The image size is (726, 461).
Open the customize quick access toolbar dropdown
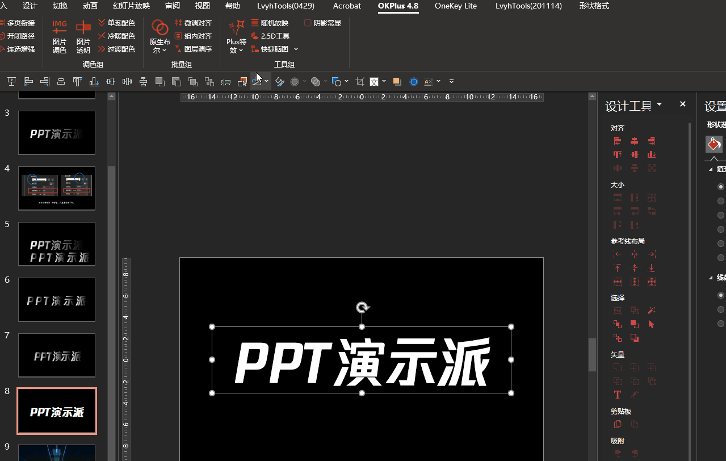pyautogui.click(x=451, y=81)
